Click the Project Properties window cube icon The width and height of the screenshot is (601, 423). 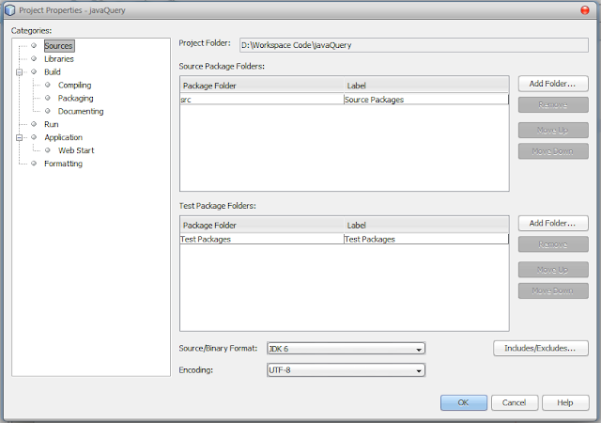(x=9, y=10)
